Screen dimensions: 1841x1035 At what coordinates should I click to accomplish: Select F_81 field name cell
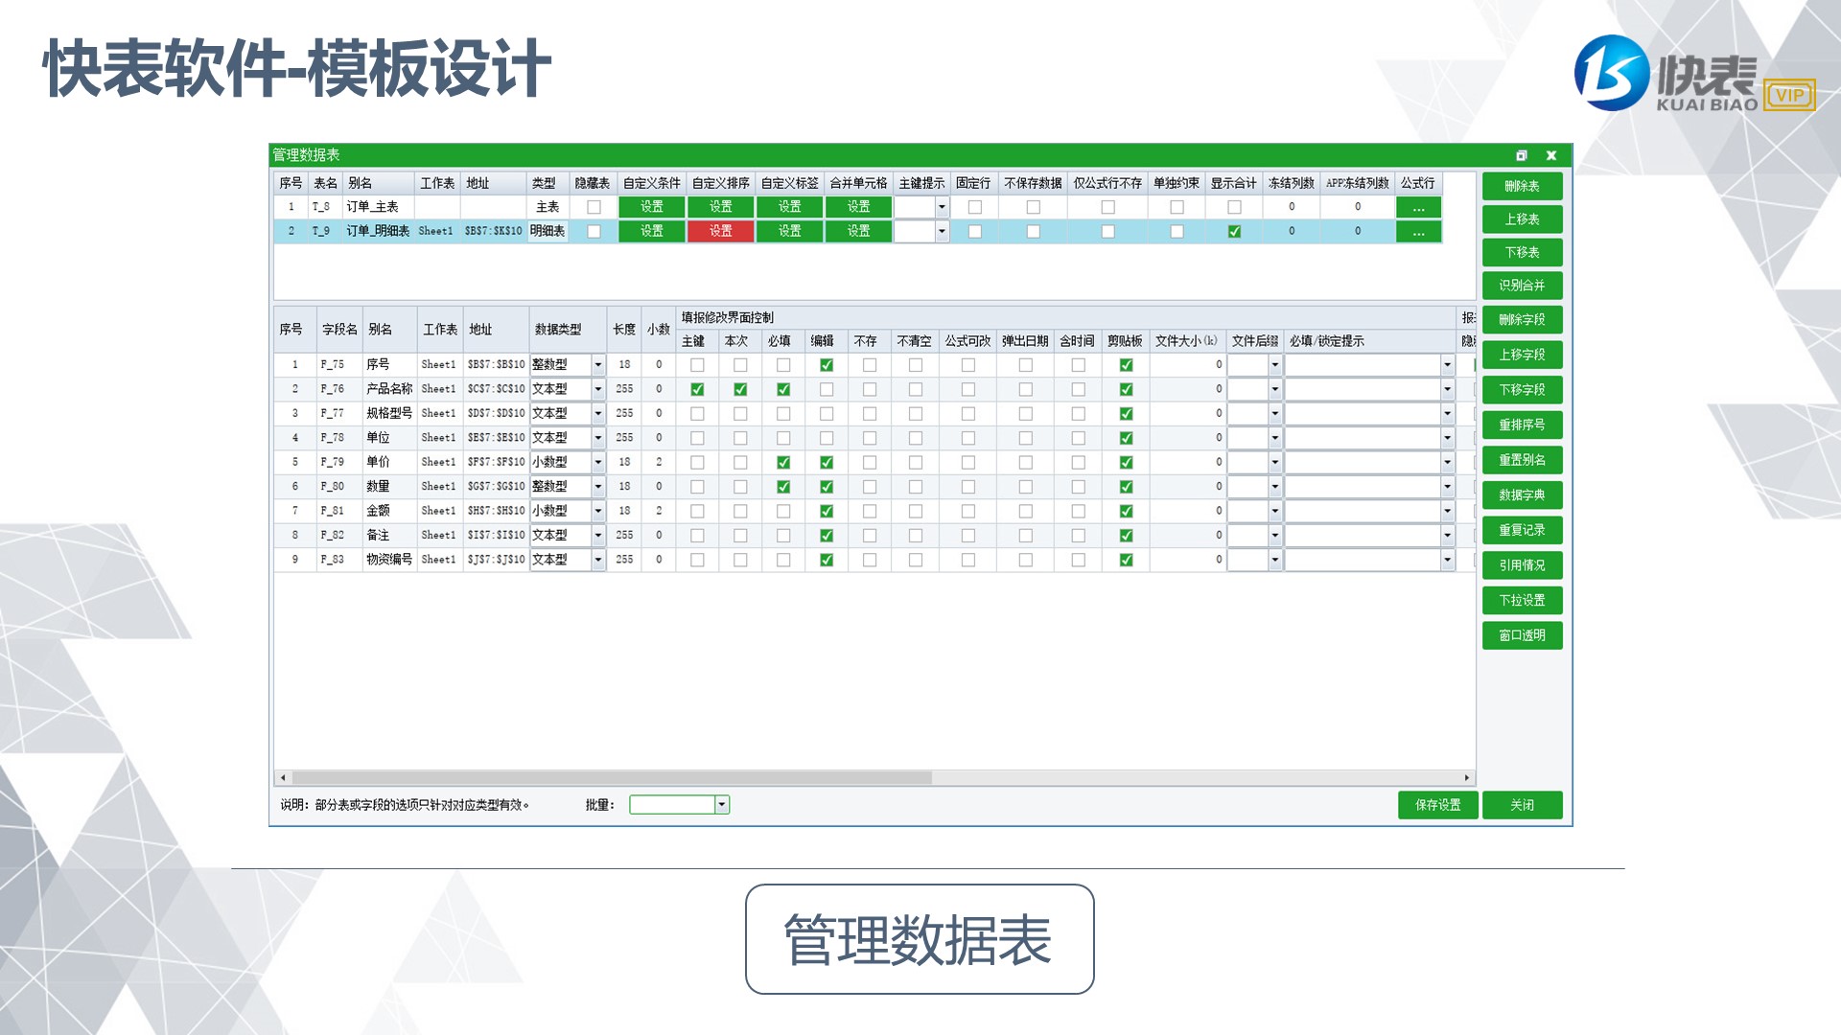(339, 511)
